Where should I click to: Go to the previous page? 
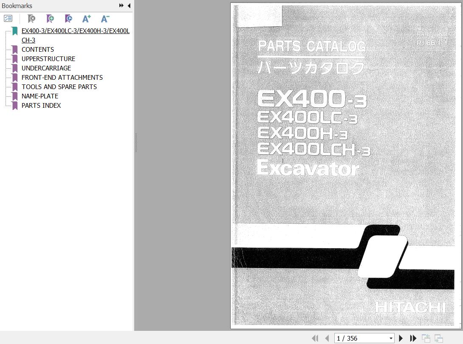pyautogui.click(x=327, y=338)
